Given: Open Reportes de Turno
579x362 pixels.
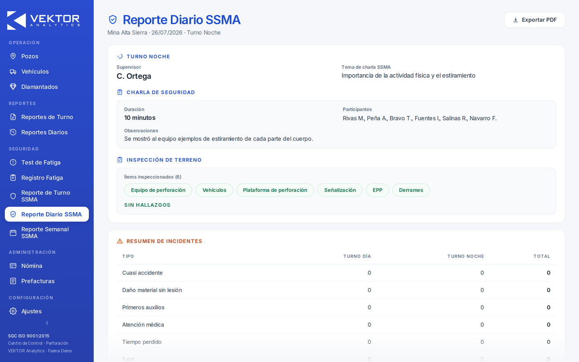Looking at the screenshot, I should point(47,117).
